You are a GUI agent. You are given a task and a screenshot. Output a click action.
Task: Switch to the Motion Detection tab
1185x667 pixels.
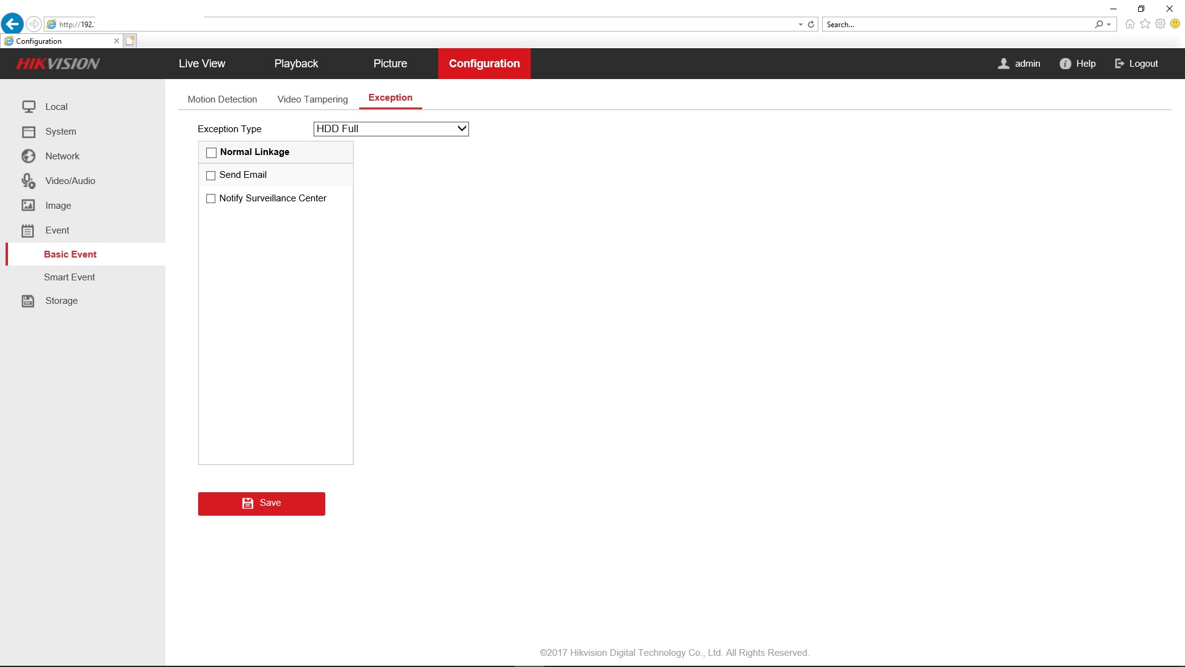(222, 99)
